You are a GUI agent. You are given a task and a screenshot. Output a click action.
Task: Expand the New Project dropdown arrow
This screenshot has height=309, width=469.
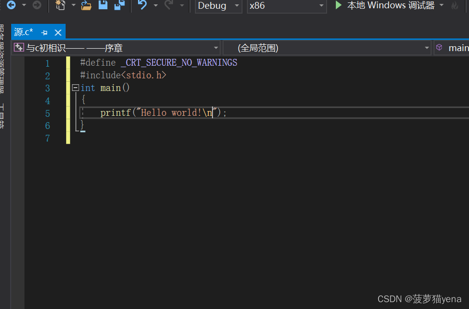point(73,5)
